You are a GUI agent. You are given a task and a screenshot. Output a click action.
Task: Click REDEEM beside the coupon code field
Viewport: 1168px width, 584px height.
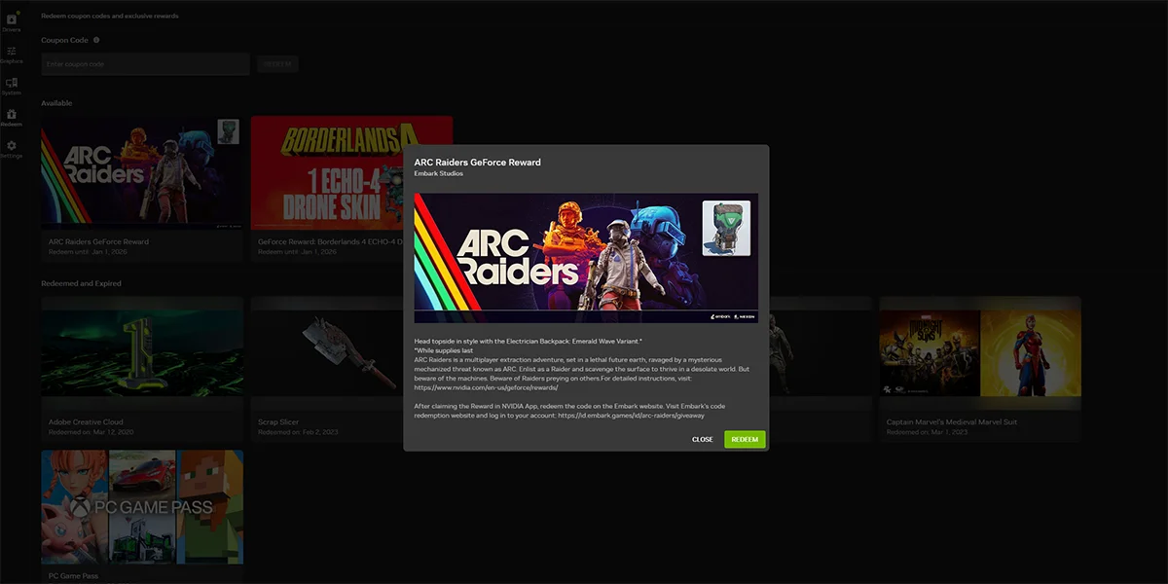[x=277, y=63]
